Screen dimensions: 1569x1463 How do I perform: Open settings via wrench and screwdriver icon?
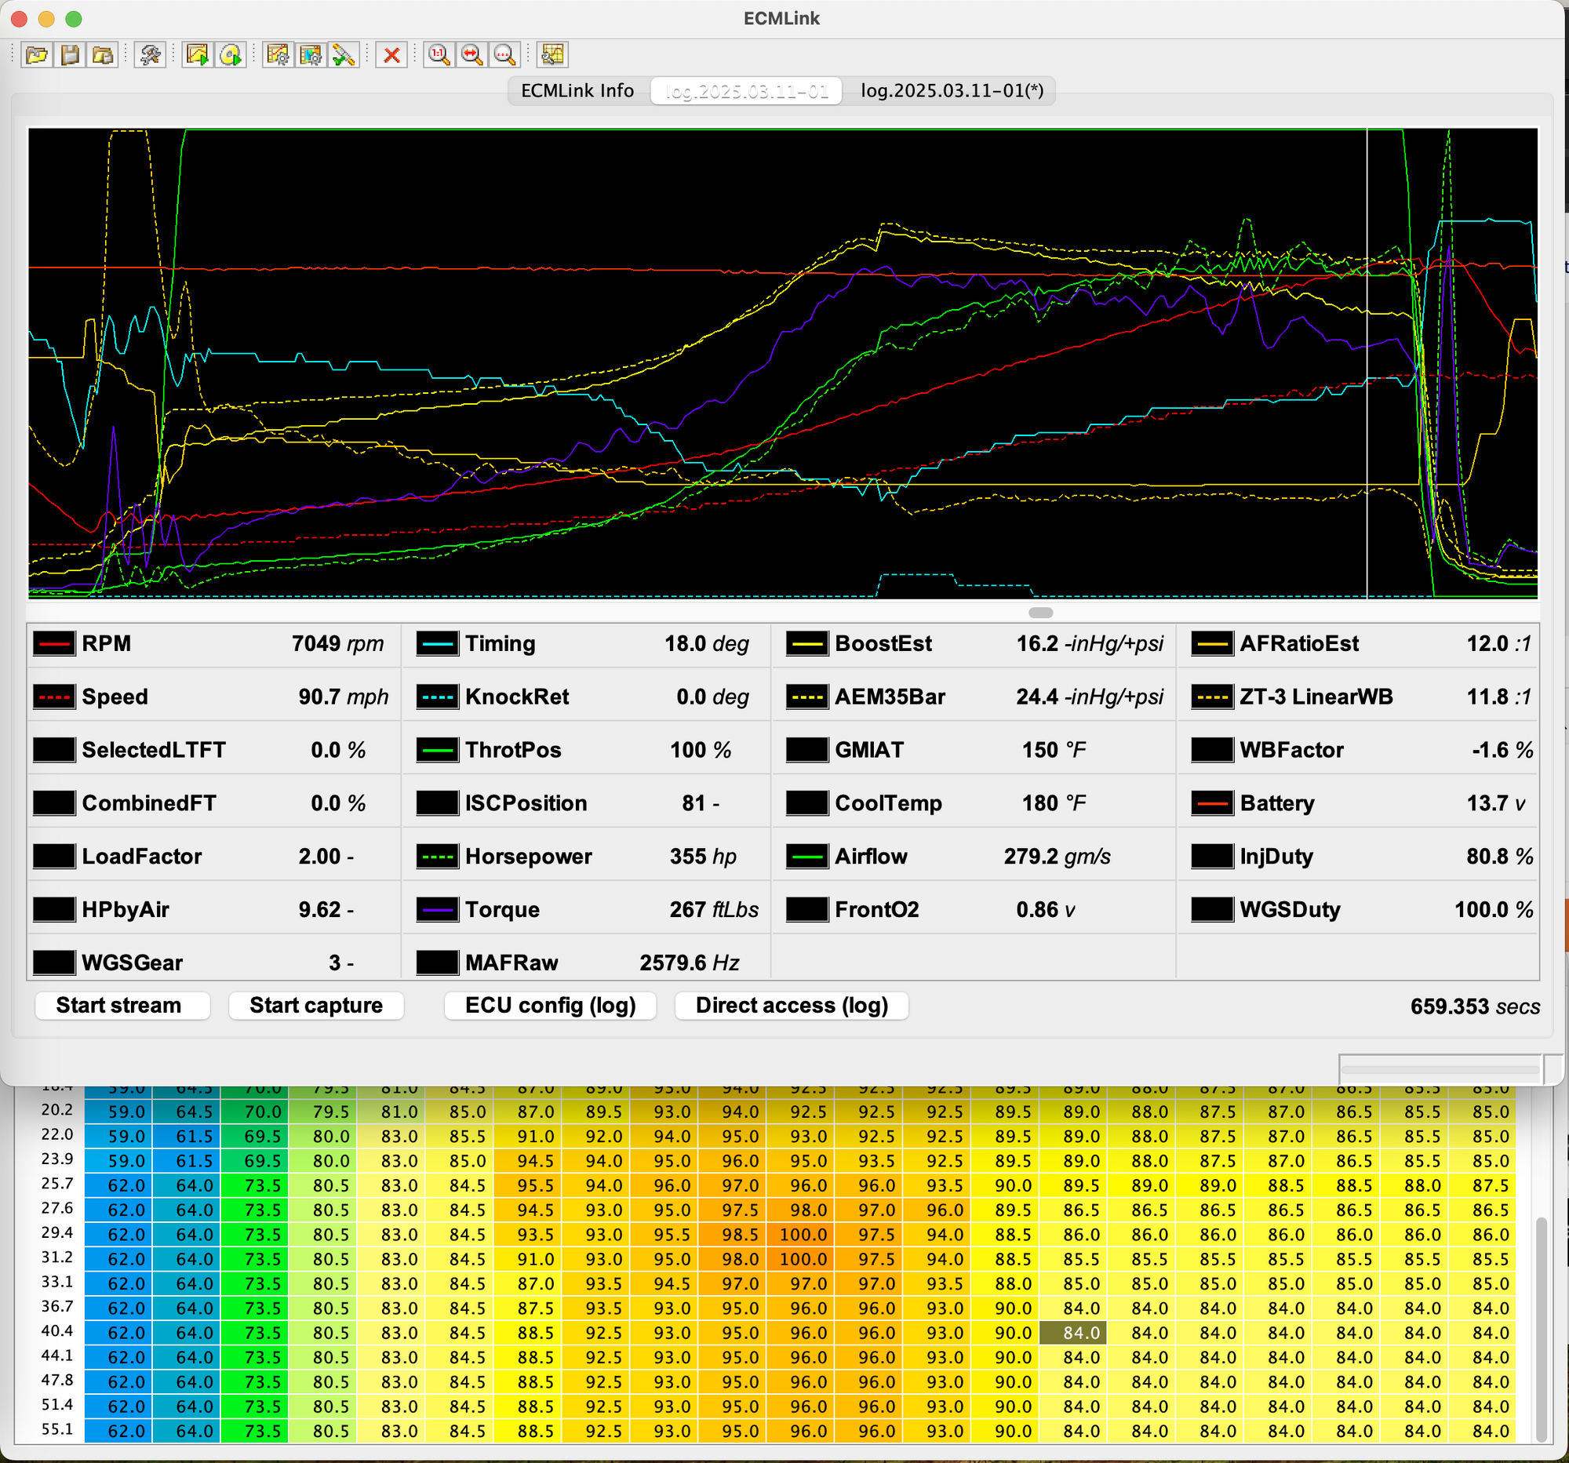click(150, 54)
